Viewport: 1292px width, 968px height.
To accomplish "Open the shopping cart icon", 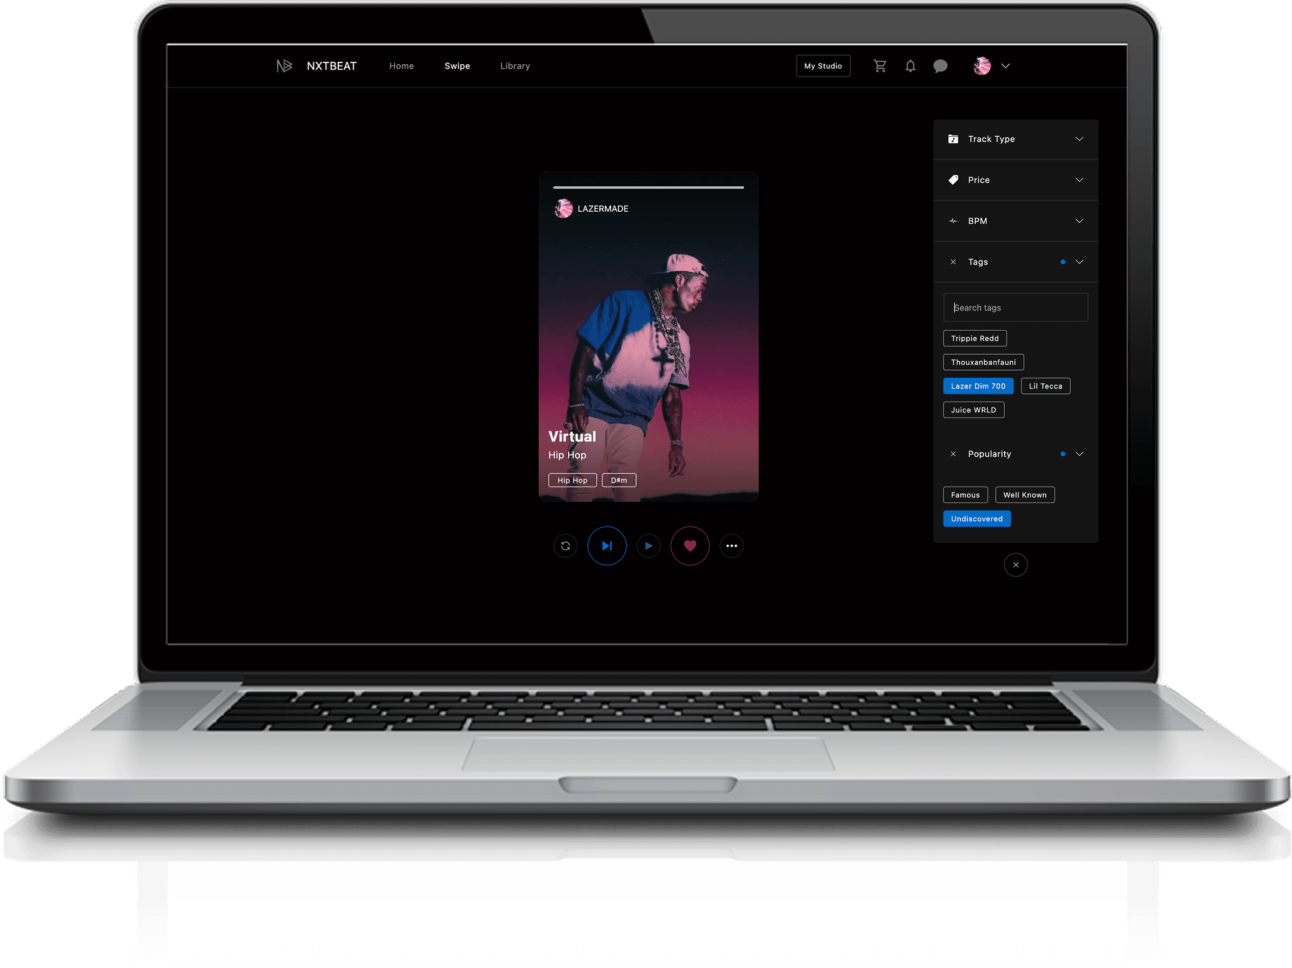I will point(880,66).
